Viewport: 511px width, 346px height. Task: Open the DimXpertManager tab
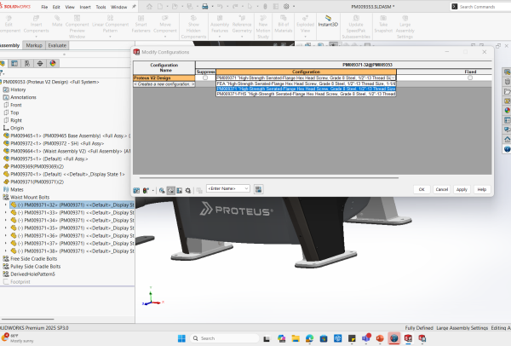pos(40,63)
